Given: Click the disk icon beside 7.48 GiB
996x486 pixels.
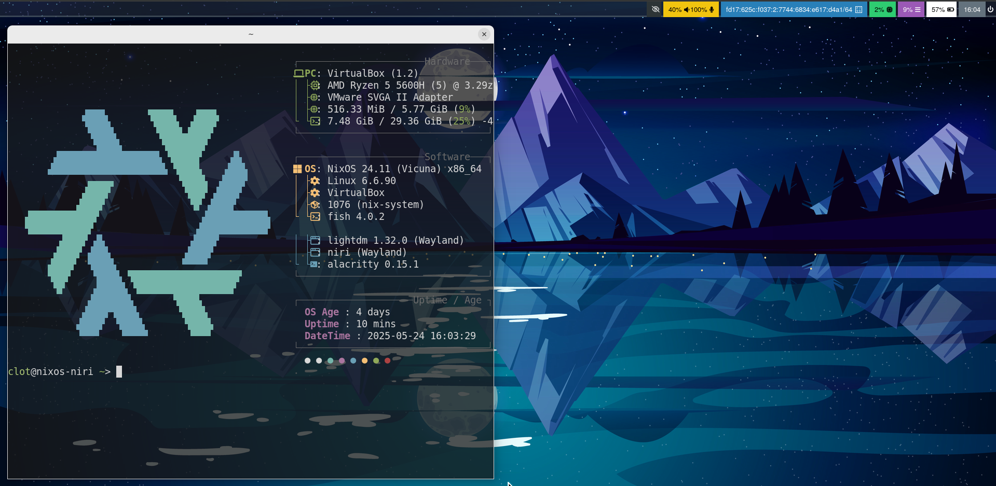Looking at the screenshot, I should [315, 121].
